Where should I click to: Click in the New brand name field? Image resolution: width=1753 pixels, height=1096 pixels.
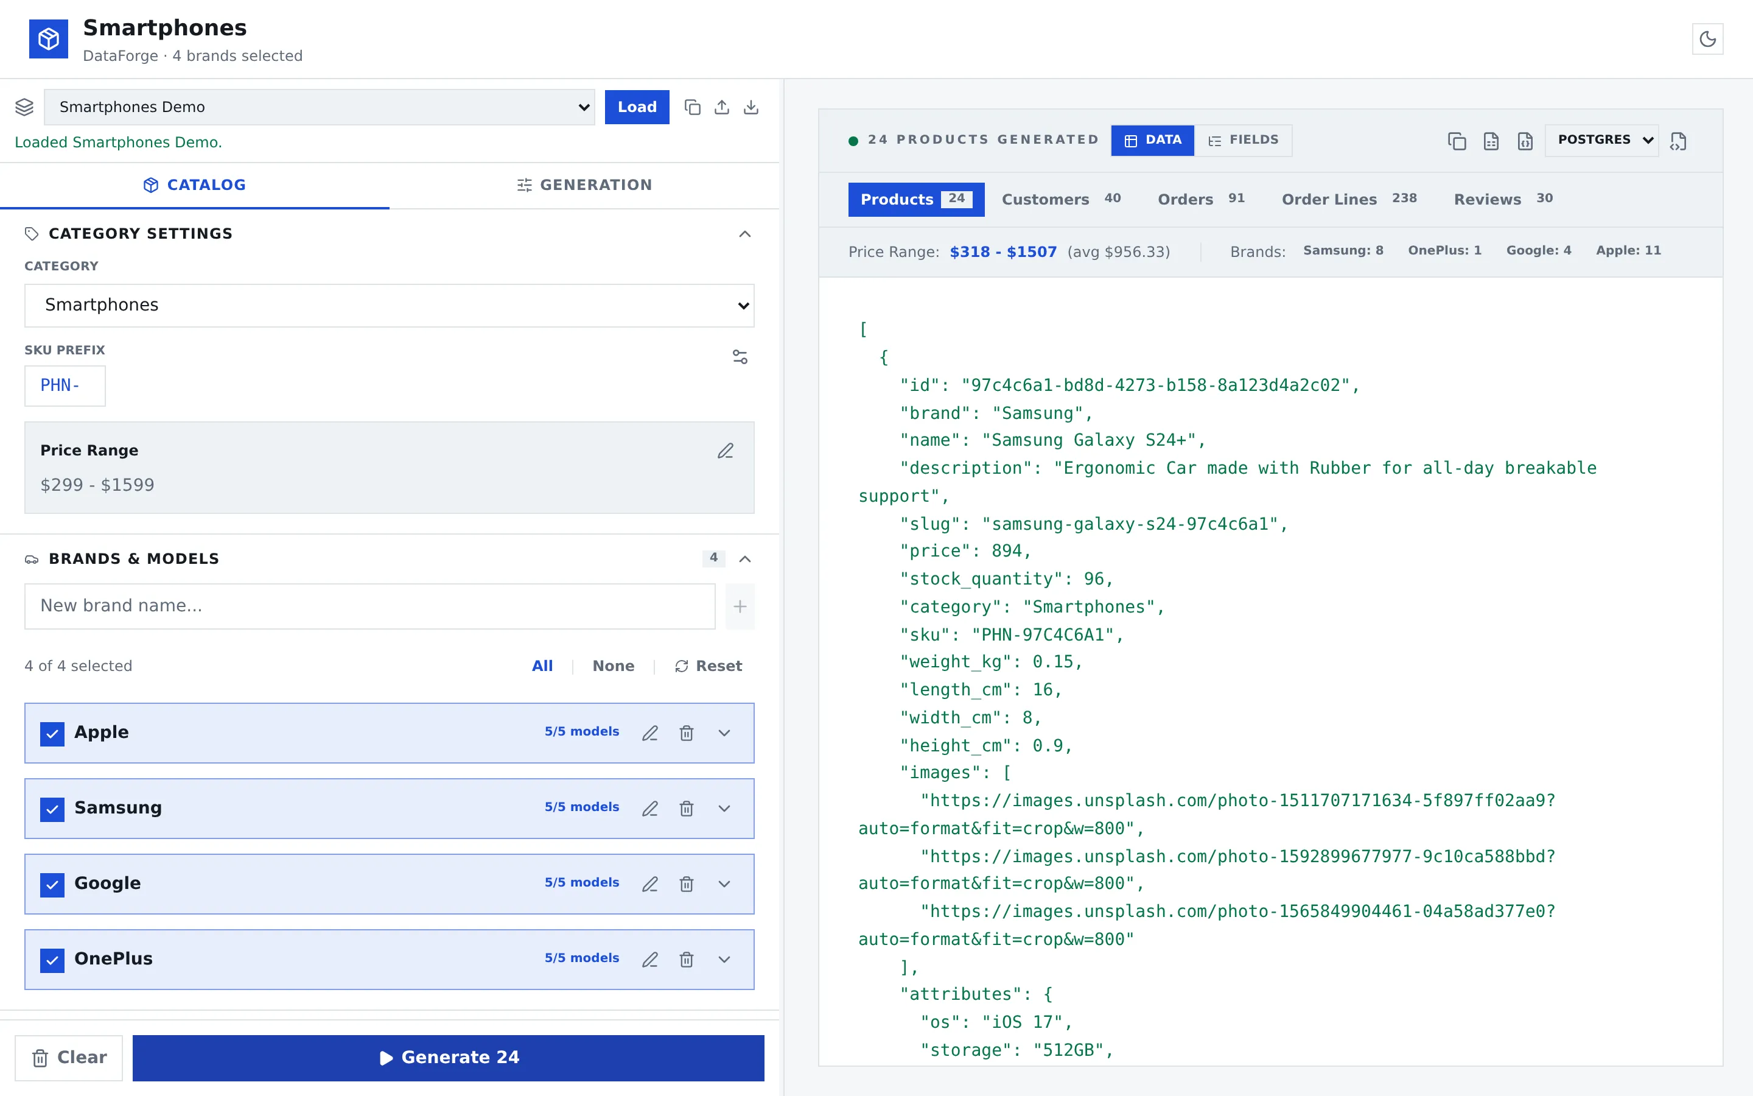(369, 606)
